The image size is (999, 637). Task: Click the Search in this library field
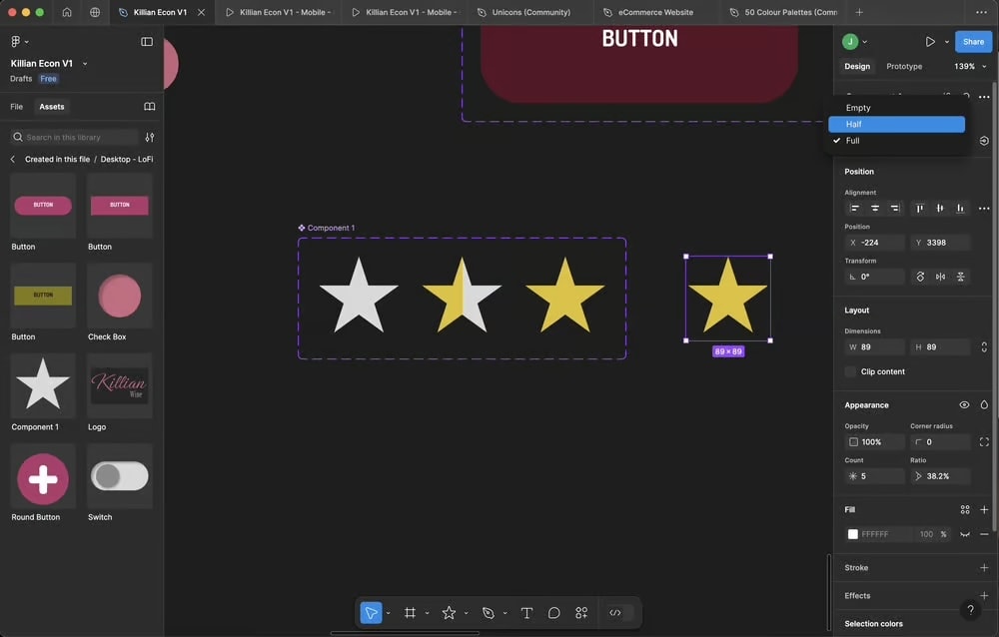click(75, 137)
